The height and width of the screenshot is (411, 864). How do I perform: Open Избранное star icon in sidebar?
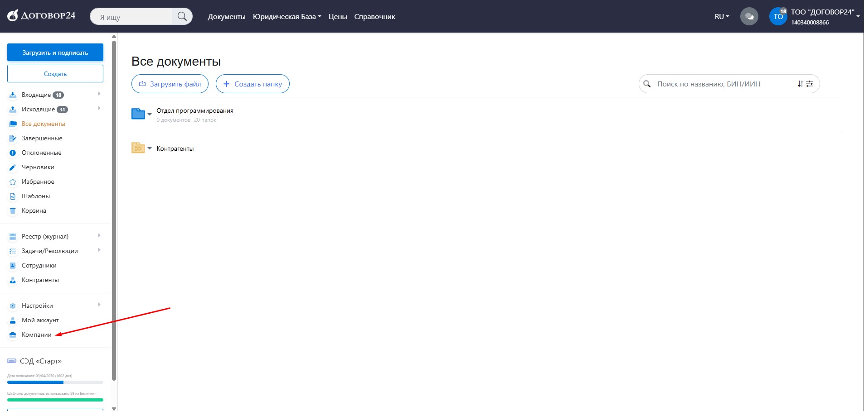(x=13, y=182)
